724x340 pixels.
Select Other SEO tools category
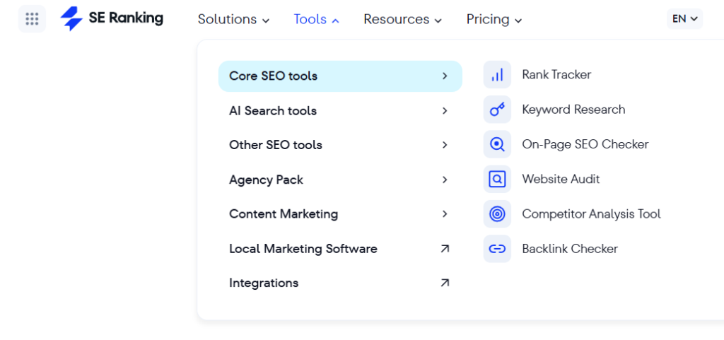point(340,145)
